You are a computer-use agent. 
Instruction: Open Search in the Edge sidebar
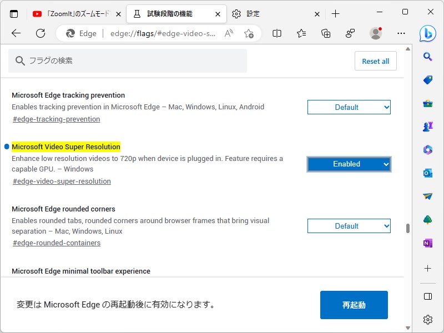tap(427, 56)
